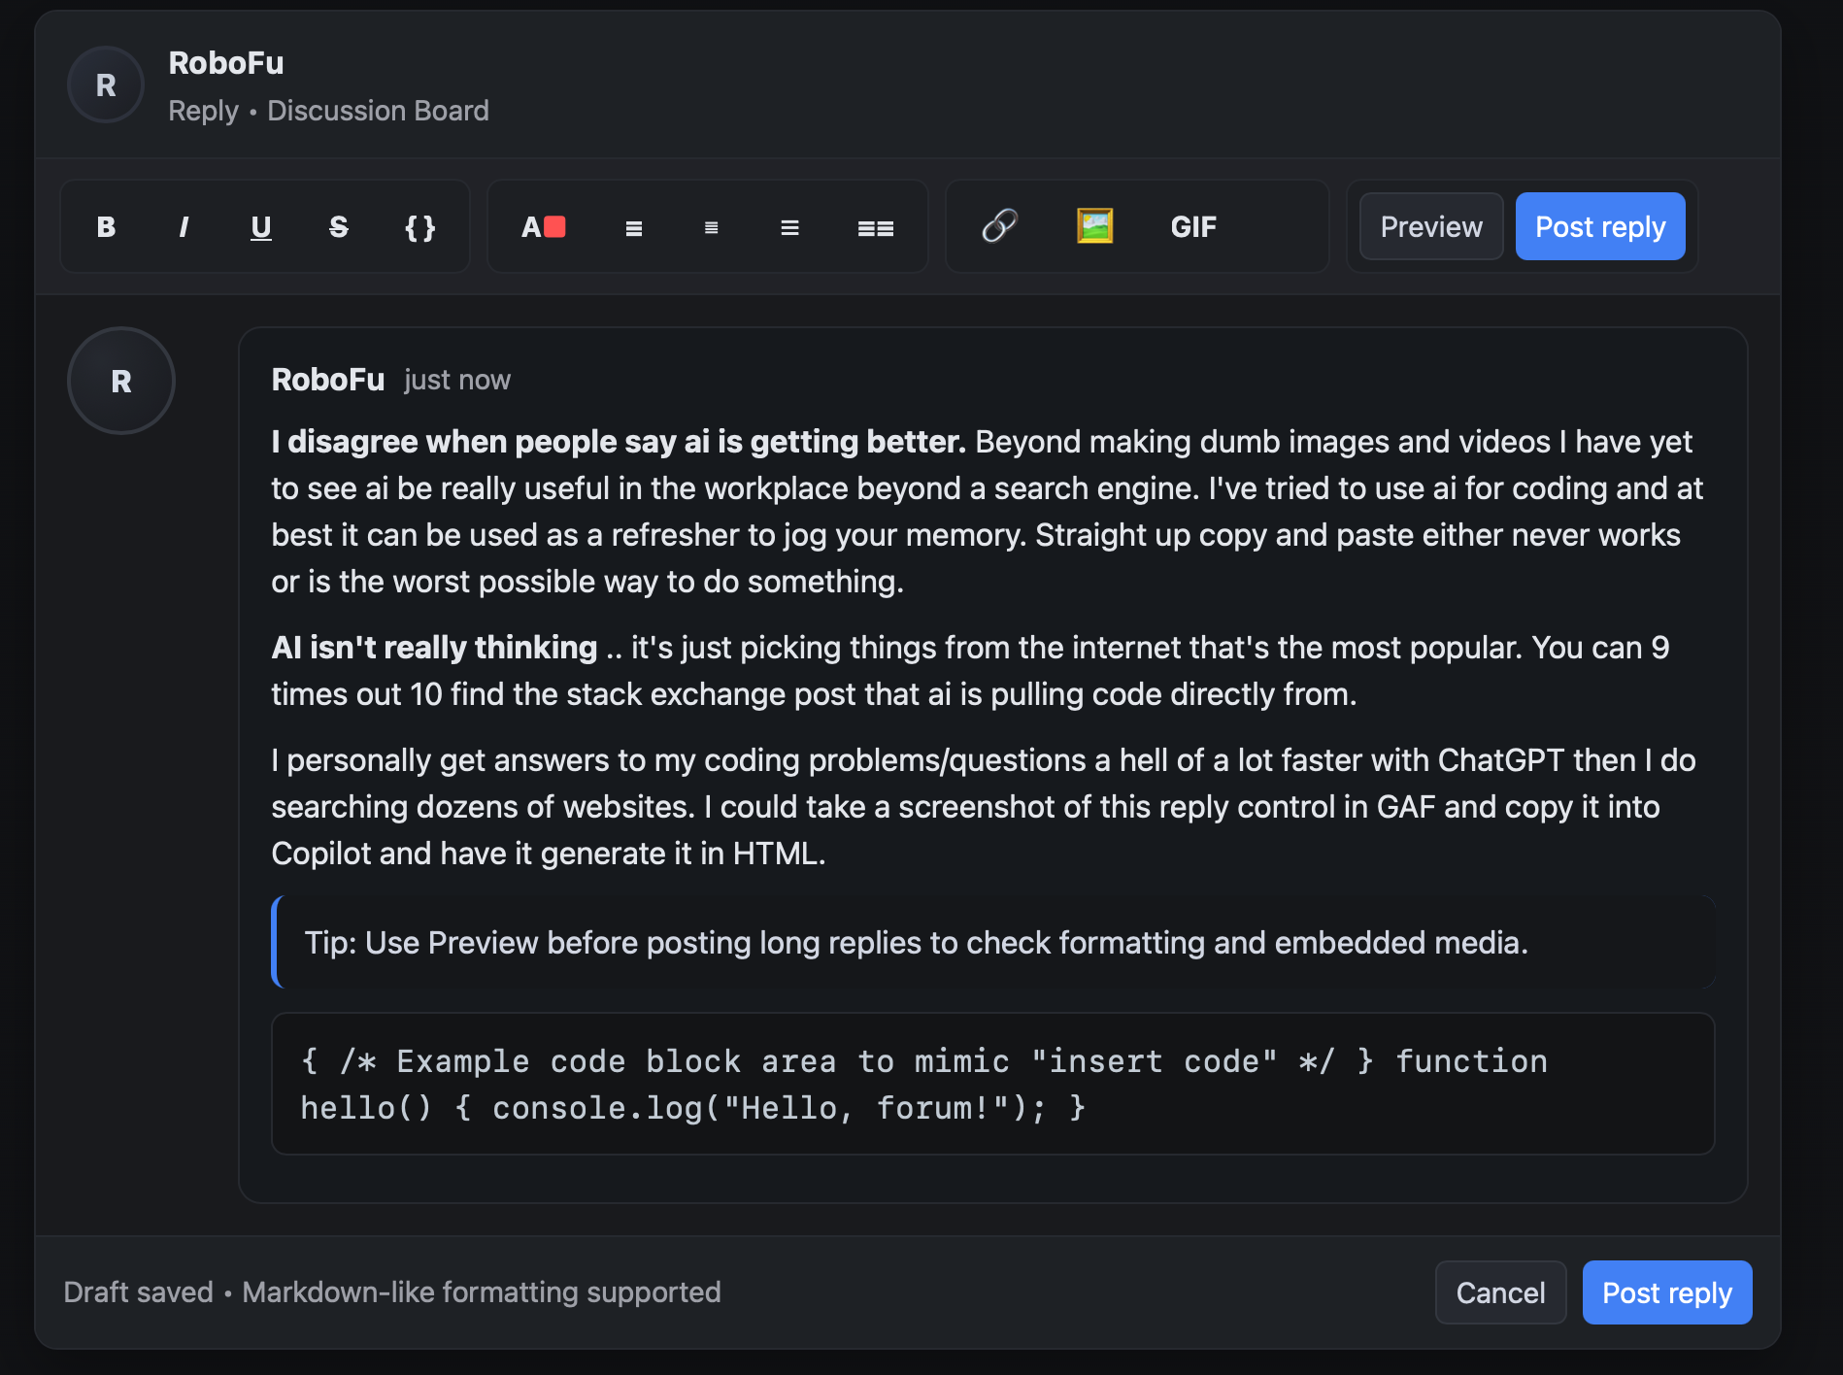Apply strikethrough using the S icon
This screenshot has width=1843, height=1375.
pos(338,227)
